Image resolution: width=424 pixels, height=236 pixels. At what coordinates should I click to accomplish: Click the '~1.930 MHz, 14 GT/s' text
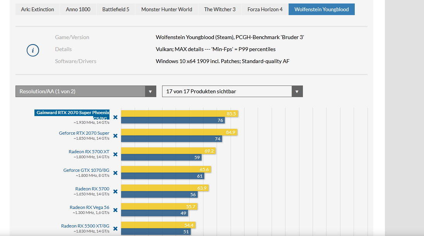click(91, 123)
